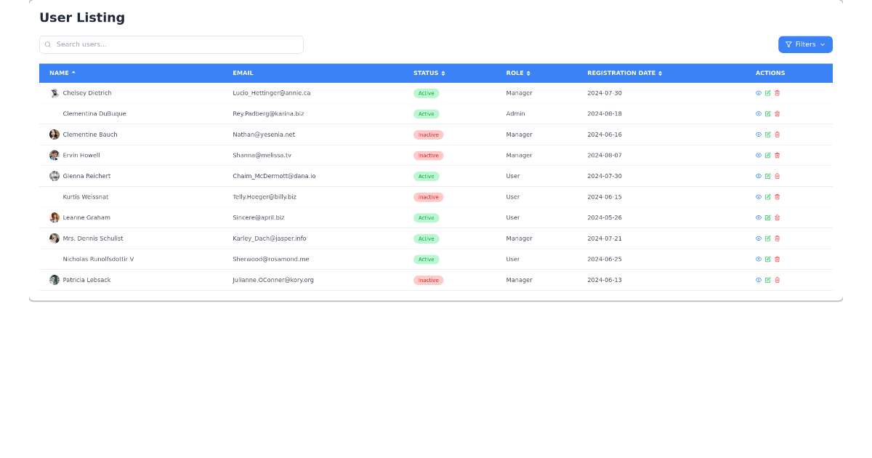Open the Filters dropdown via its chevron
This screenshot has width=872, height=458.
point(822,44)
